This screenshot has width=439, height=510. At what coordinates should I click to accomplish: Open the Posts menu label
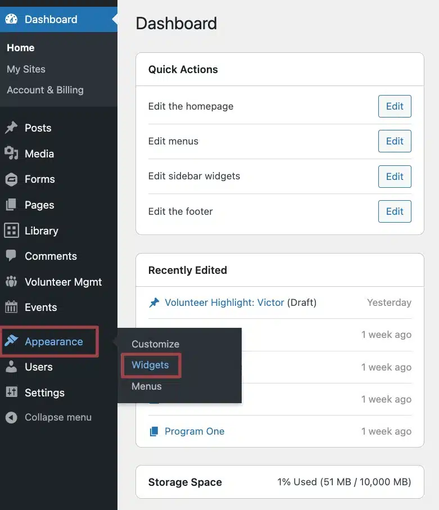(x=38, y=128)
